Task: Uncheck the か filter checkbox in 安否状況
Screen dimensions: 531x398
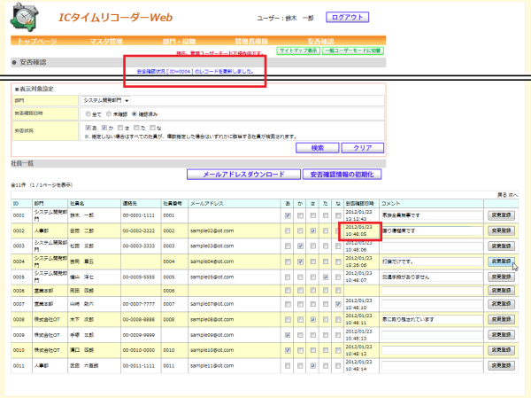Action: coord(104,128)
